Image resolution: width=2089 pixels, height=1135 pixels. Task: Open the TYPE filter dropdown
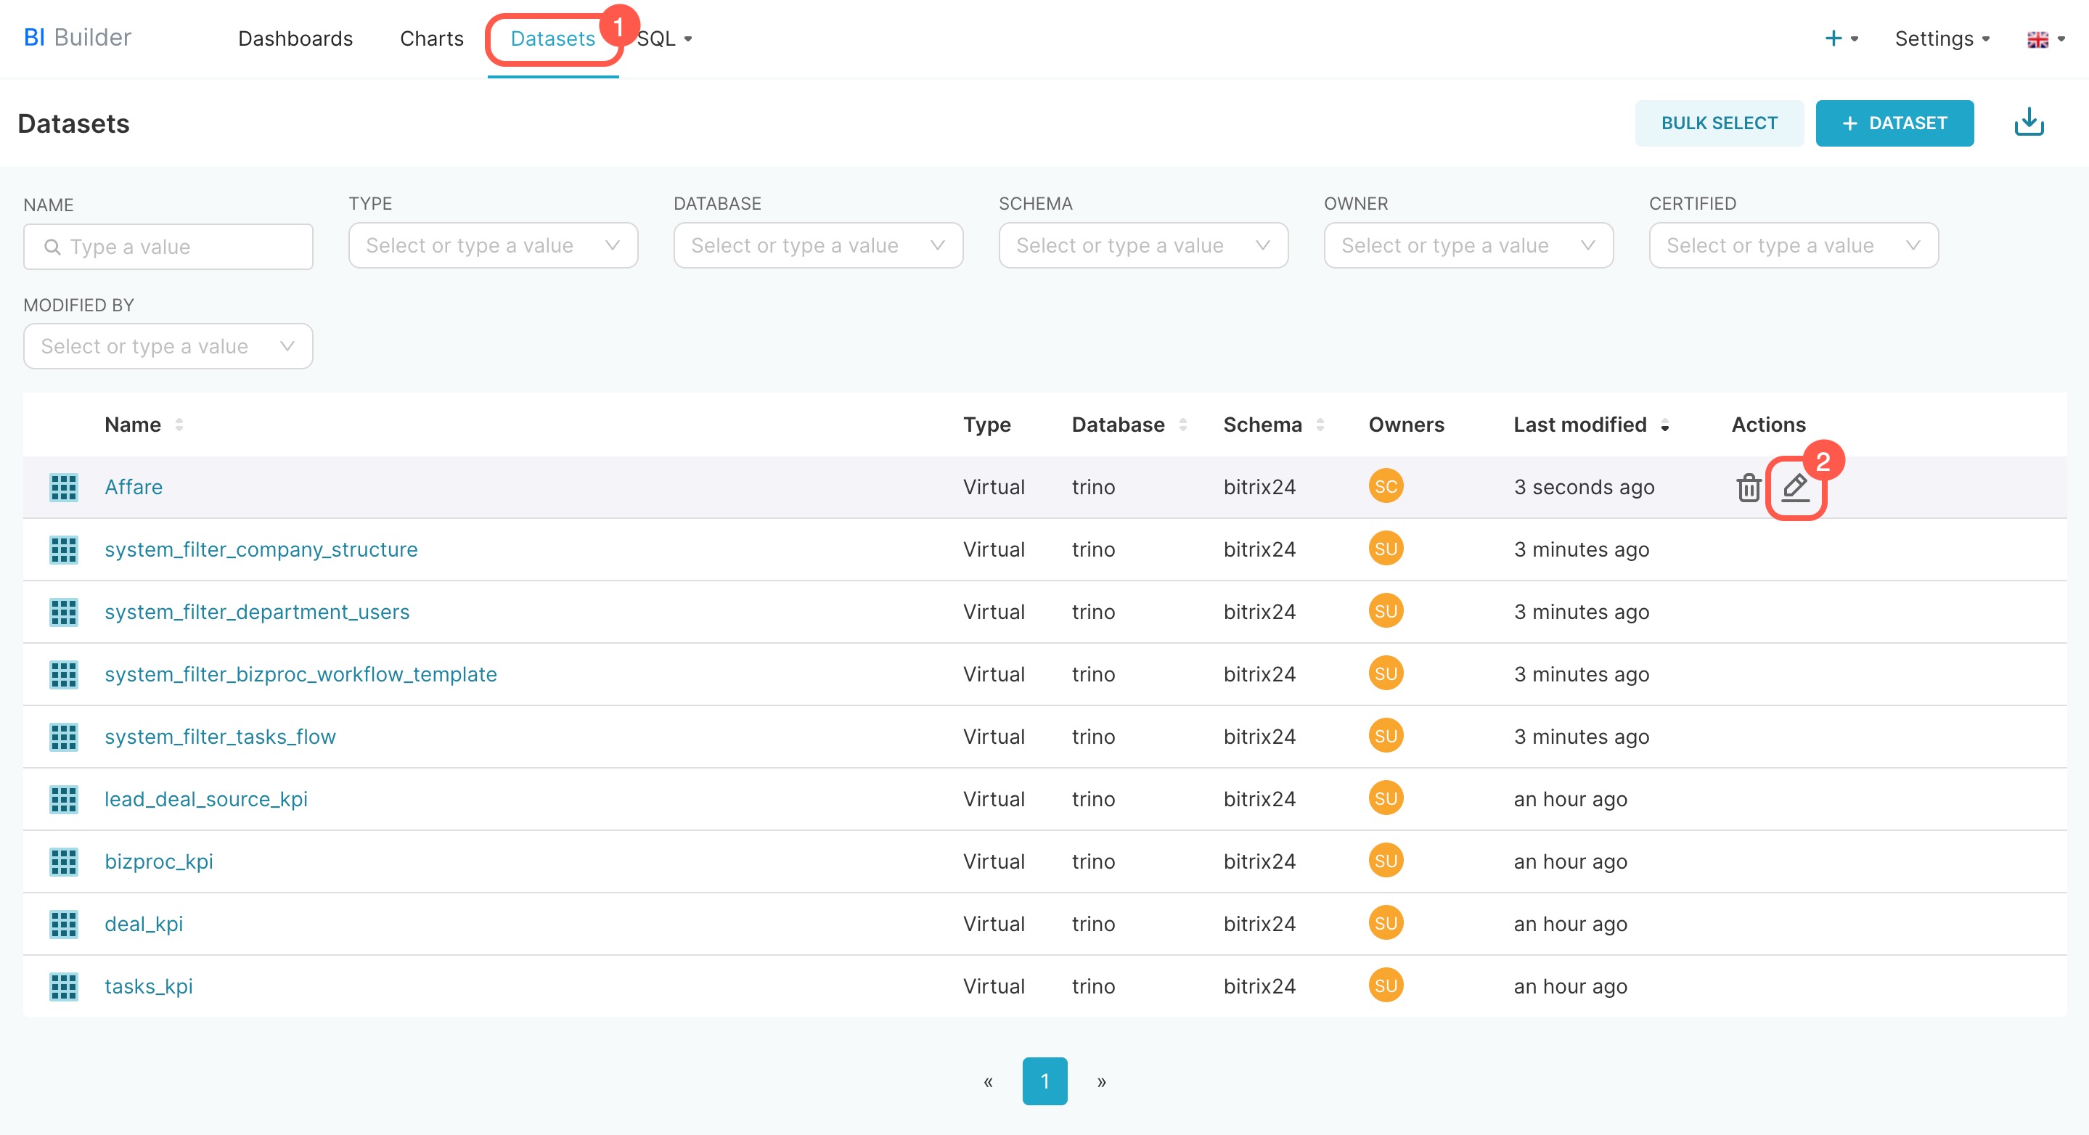[492, 245]
